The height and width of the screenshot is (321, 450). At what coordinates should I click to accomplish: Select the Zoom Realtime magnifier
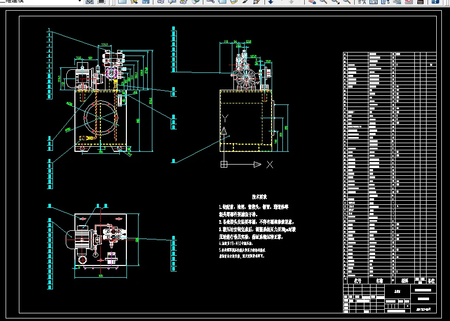pyautogui.click(x=324, y=2)
